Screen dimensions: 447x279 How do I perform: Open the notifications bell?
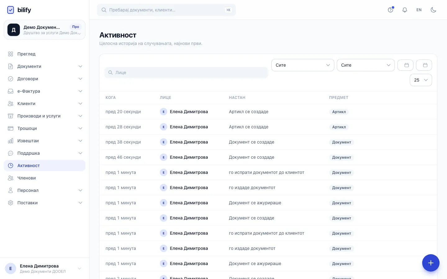pyautogui.click(x=405, y=10)
